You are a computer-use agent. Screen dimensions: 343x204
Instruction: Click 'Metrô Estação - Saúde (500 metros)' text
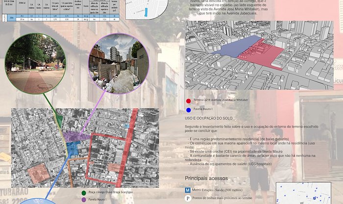(x=217, y=190)
